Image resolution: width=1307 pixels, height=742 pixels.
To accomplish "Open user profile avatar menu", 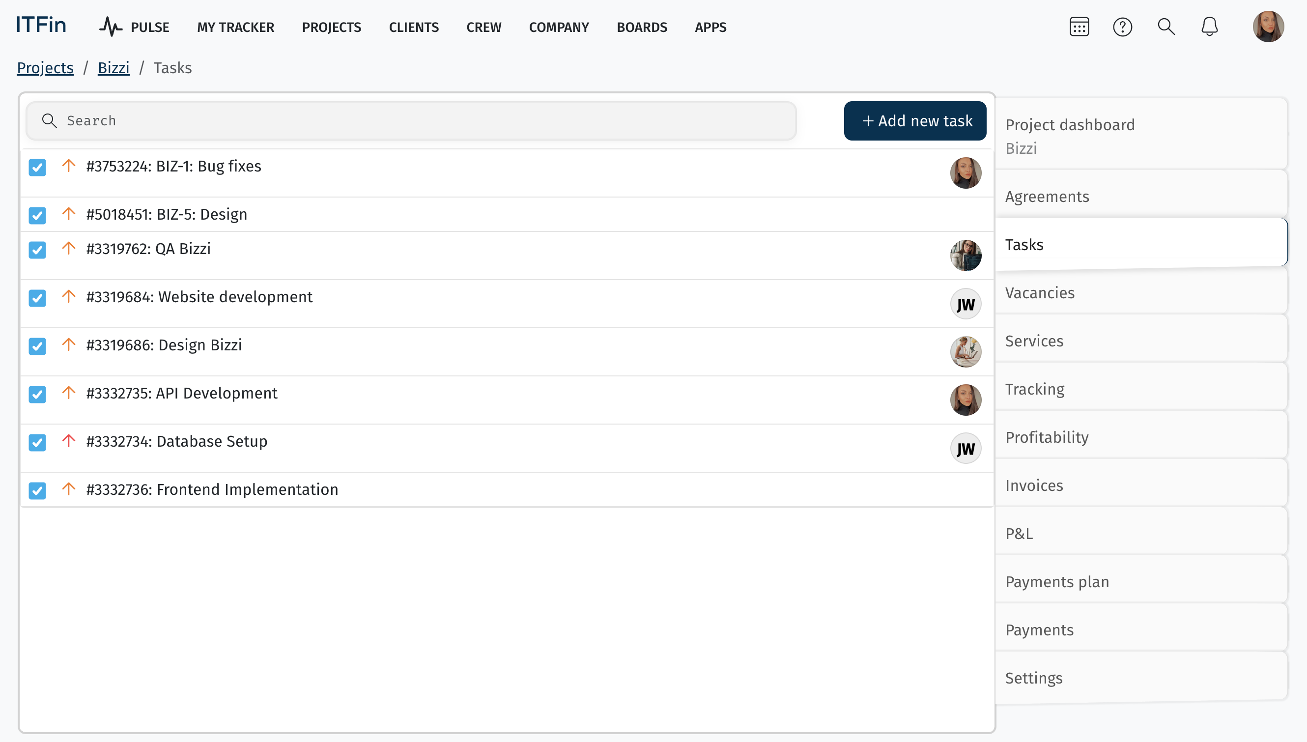I will point(1268,27).
